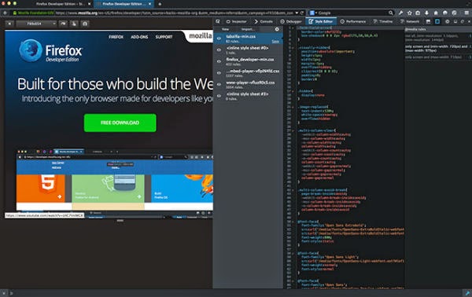
Task: Toggle the split console icon in devtools
Action: 429,21
